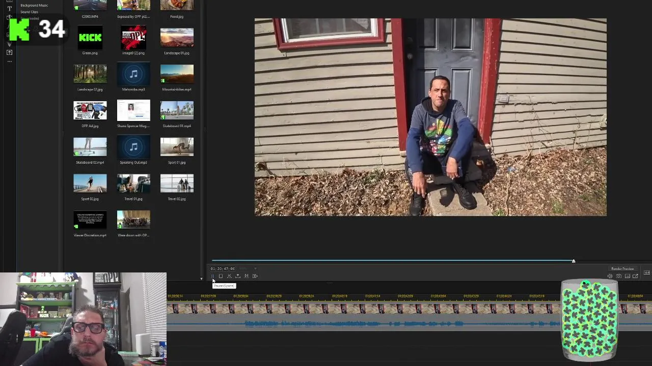
Task: Click the preview scrubber handle
Action: pos(573,261)
